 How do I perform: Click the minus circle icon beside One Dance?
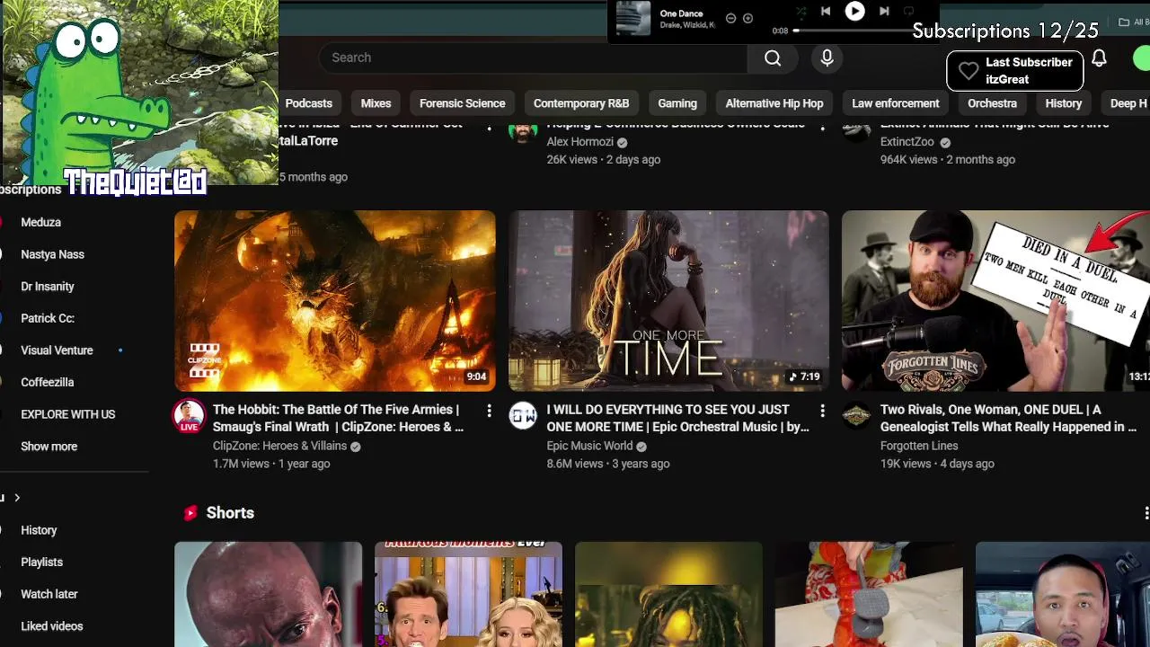point(730,18)
